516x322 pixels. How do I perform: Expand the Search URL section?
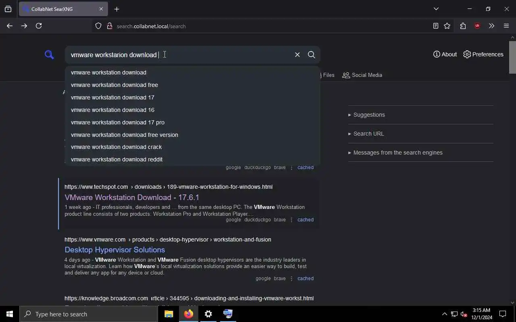[x=420, y=134]
